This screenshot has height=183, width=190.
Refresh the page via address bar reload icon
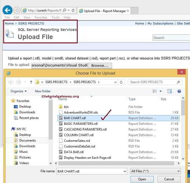tap(73, 10)
